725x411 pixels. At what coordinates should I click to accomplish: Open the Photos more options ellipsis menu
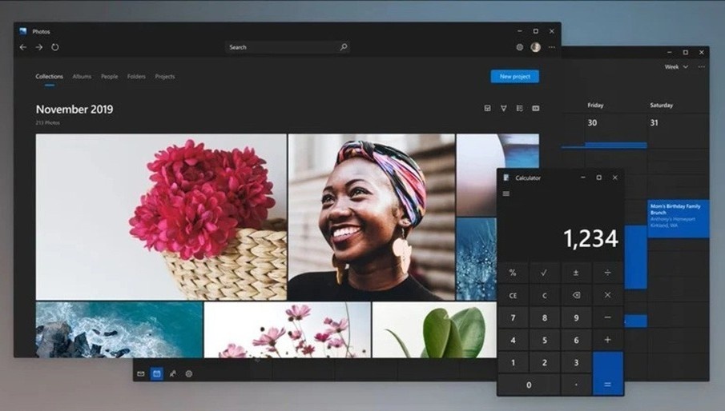tap(551, 47)
